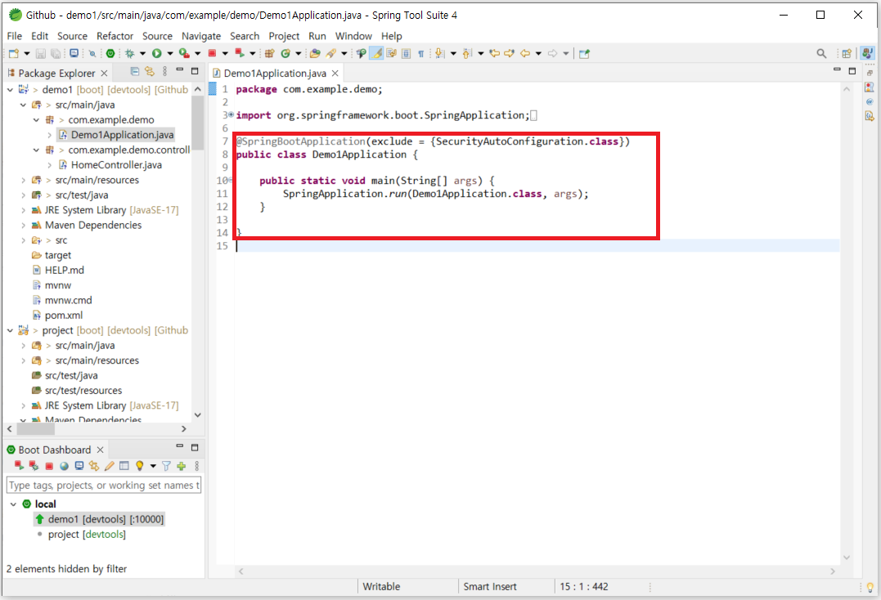Screen dimensions: 881x600
Task: Click Debug restart icon in Boot Dashboard
Action: coord(34,466)
